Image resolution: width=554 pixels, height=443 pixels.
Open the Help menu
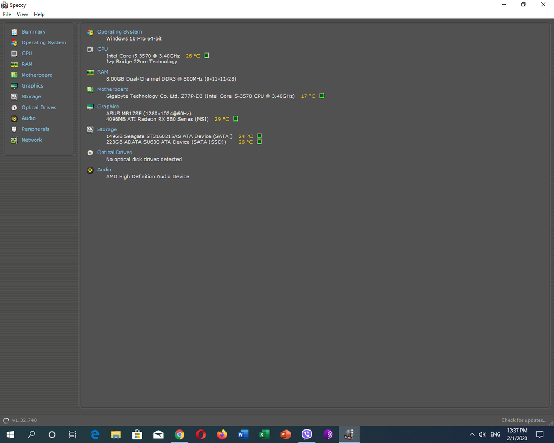pyautogui.click(x=39, y=14)
